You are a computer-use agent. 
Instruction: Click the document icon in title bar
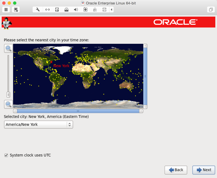[x=83, y=3]
